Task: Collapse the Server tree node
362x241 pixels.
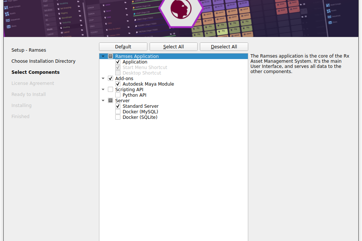Action: (x=103, y=101)
